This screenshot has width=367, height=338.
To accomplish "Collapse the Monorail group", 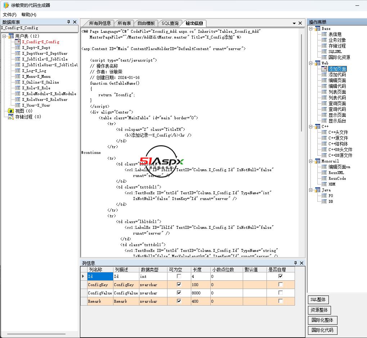I will (x=310, y=161).
